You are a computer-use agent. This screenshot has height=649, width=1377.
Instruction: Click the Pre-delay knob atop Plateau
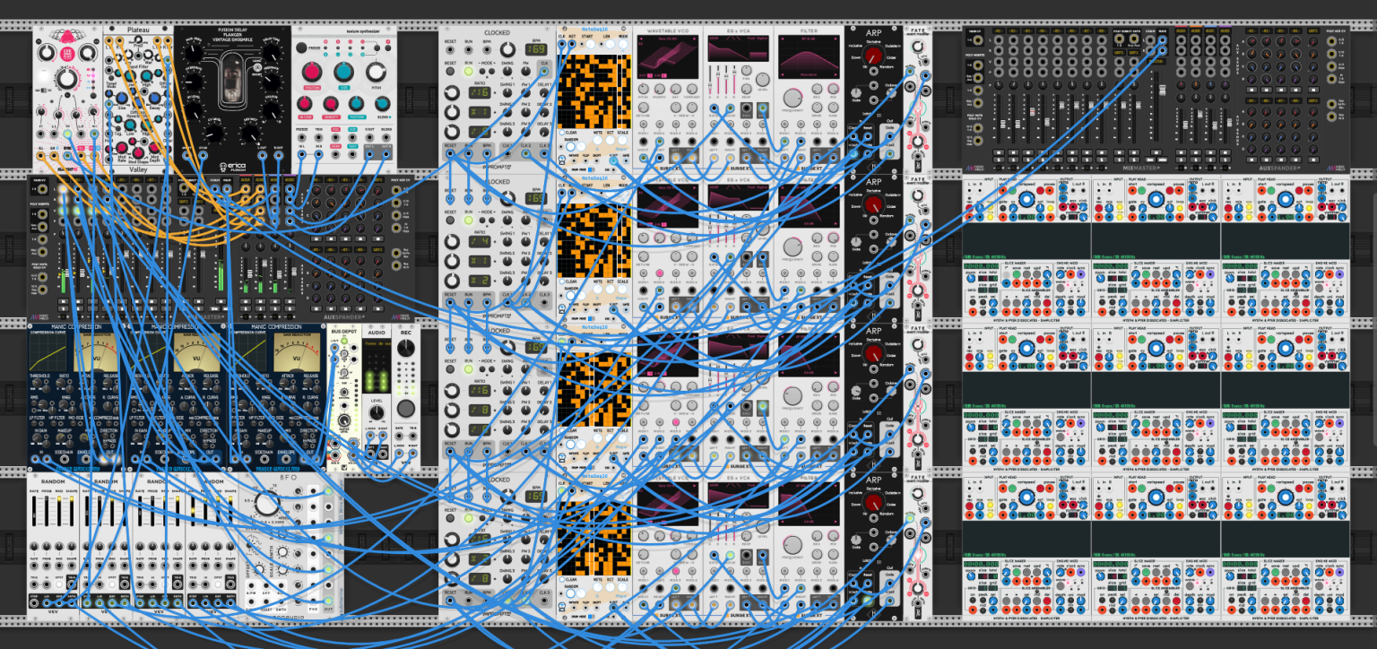pyautogui.click(x=138, y=39)
